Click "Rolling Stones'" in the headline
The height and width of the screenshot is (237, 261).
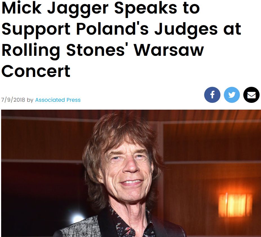coord(63,51)
